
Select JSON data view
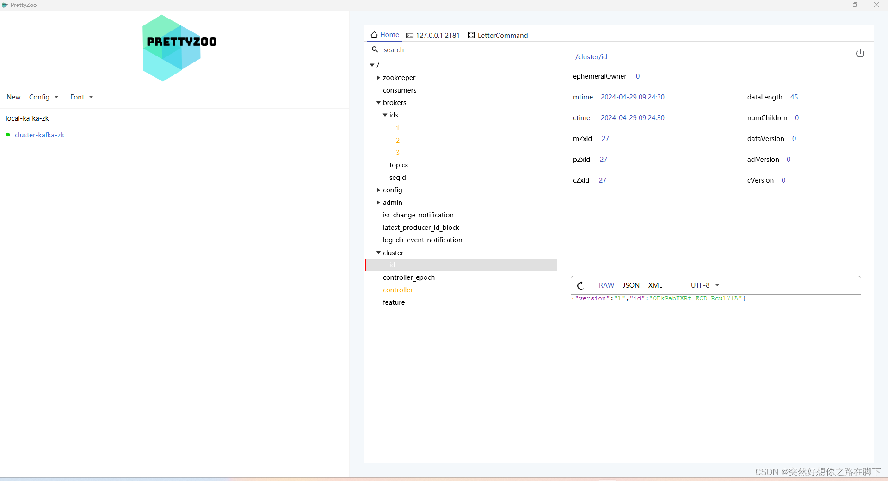(631, 285)
